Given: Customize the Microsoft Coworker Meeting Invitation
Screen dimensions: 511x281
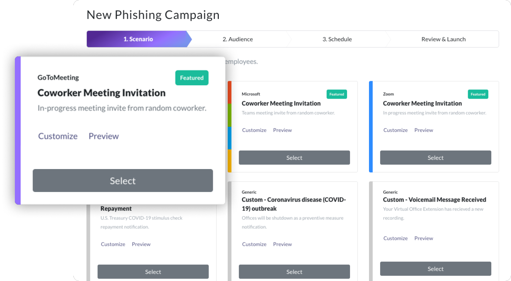Looking at the screenshot, I should (x=254, y=130).
